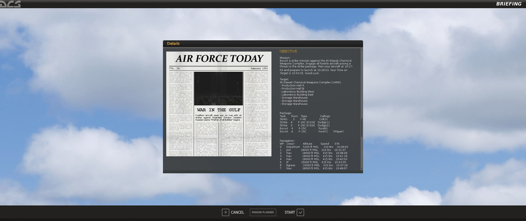Start the mission
Screen dimensions: 526x221
pyautogui.click(x=294, y=212)
